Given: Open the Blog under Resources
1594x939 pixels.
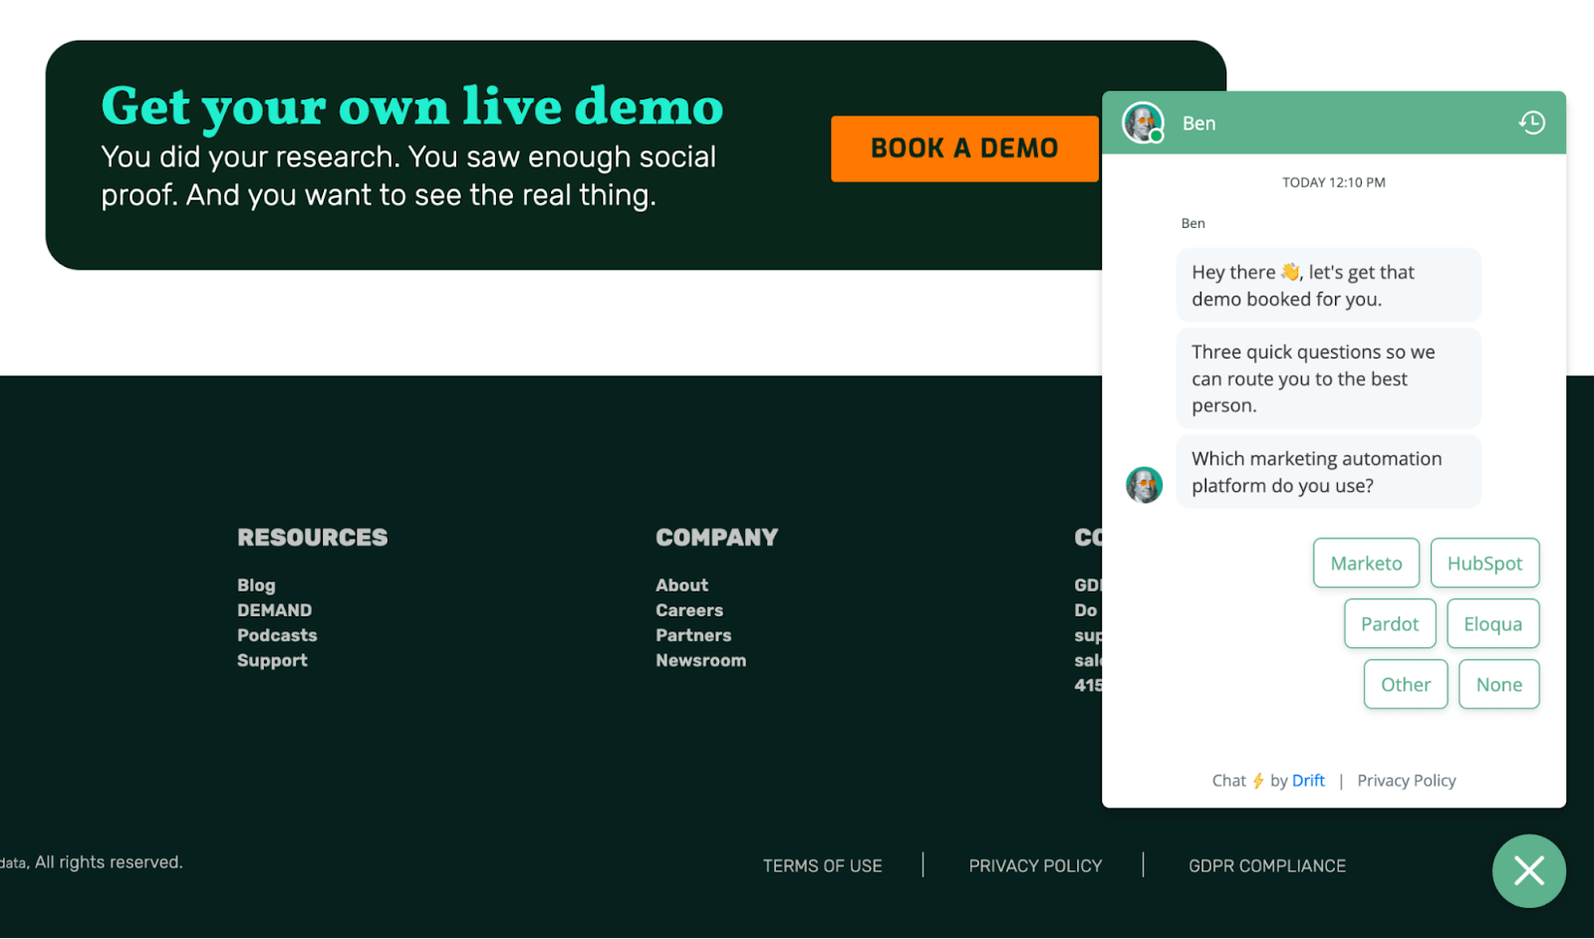Looking at the screenshot, I should (x=256, y=585).
